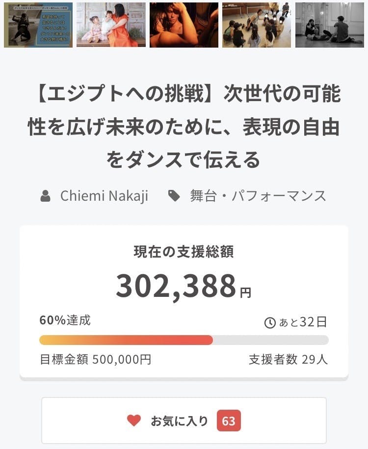Click the red 63 favorites count badge
Screen dimensions: 368x449
(229, 421)
